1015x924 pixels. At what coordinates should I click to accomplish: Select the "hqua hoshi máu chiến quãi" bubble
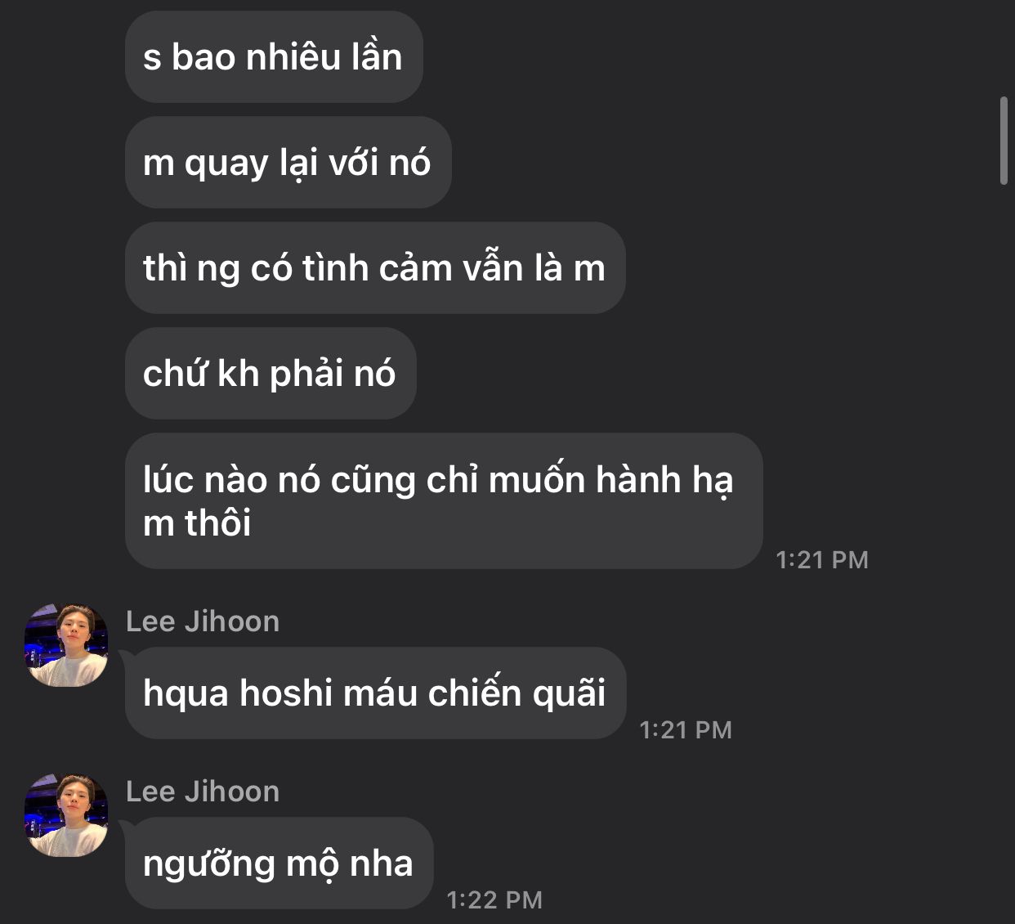(375, 693)
